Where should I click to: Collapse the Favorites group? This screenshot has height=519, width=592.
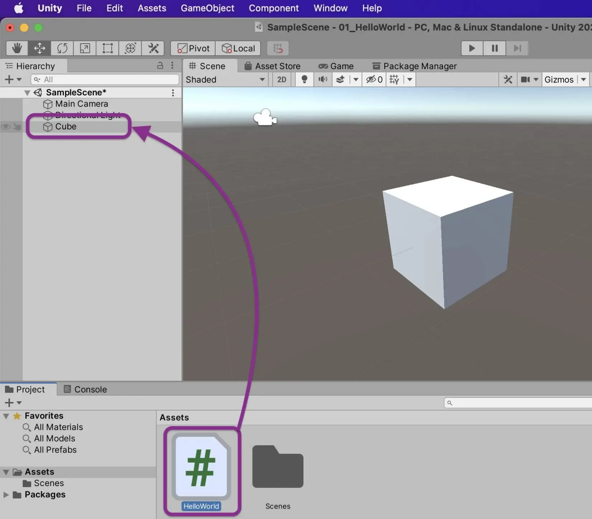(6, 416)
